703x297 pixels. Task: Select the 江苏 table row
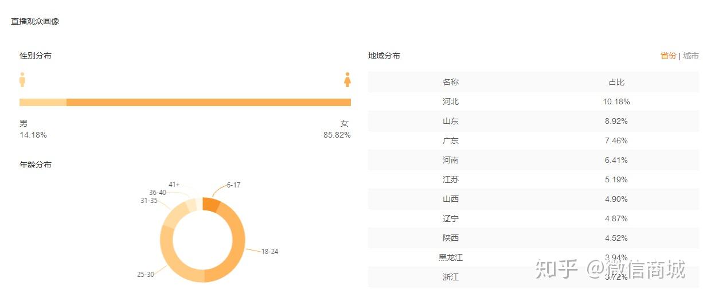[x=533, y=179]
